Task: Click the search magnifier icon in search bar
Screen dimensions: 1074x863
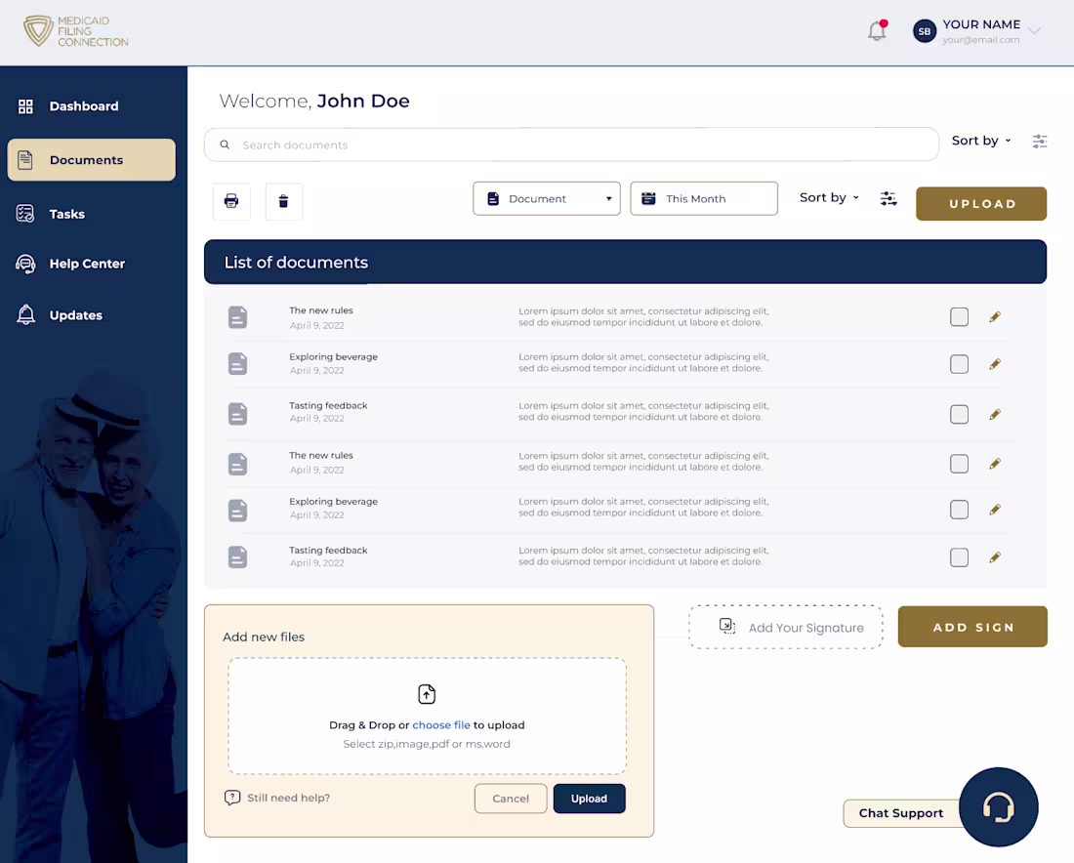Action: pyautogui.click(x=225, y=144)
